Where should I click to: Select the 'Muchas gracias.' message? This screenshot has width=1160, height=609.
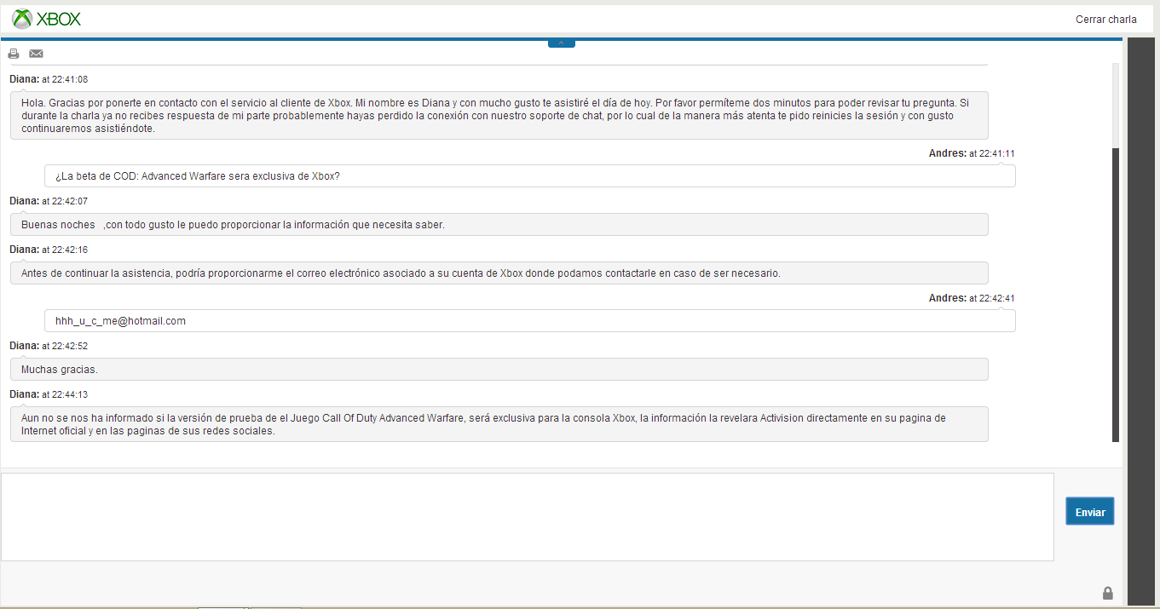pyautogui.click(x=499, y=370)
